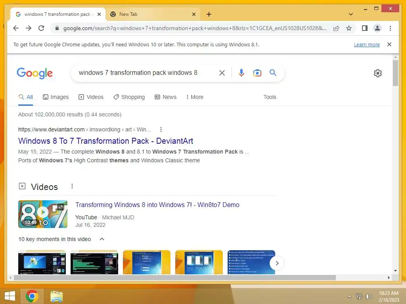Open the Learn more link in the update banner
The height and width of the screenshot is (304, 406).
click(x=367, y=44)
